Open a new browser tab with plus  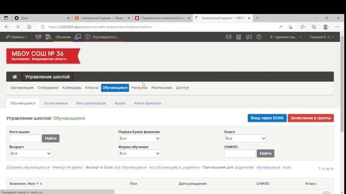click(257, 18)
